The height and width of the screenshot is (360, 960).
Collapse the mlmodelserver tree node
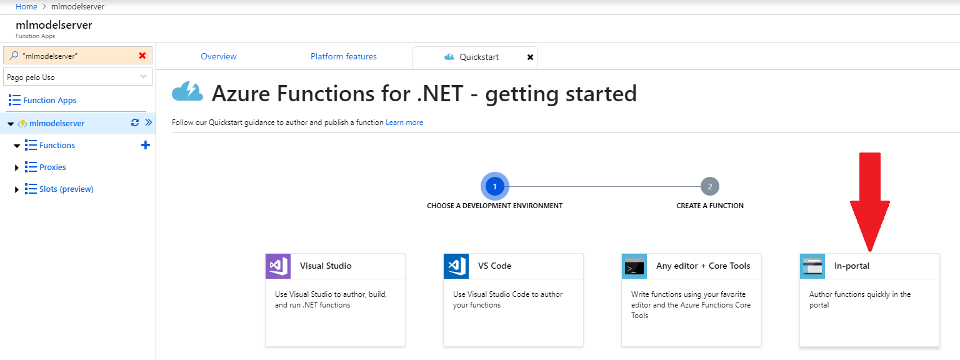(x=11, y=124)
